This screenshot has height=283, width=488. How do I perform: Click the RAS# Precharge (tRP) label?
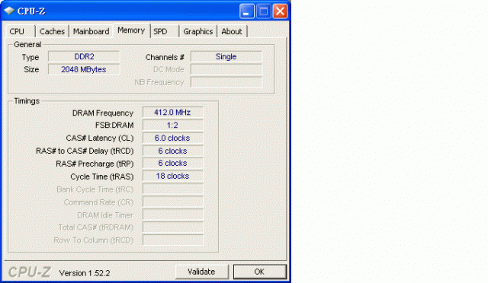(x=95, y=164)
